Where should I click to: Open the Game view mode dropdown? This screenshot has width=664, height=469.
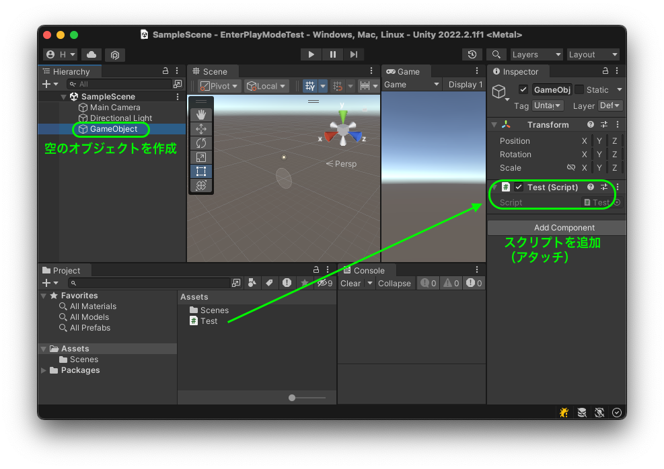(x=411, y=85)
